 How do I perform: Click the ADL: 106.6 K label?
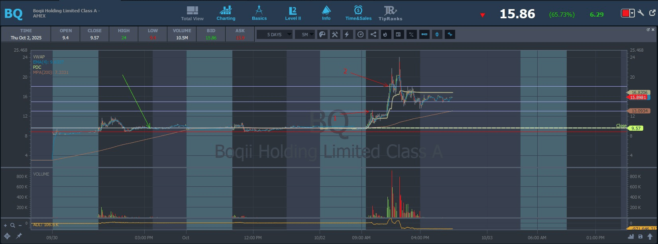point(46,225)
